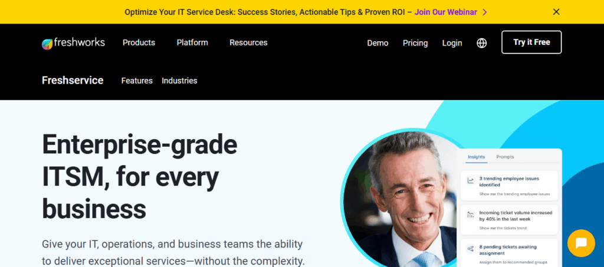Open the Industries submenu
This screenshot has width=604, height=267.
click(179, 81)
